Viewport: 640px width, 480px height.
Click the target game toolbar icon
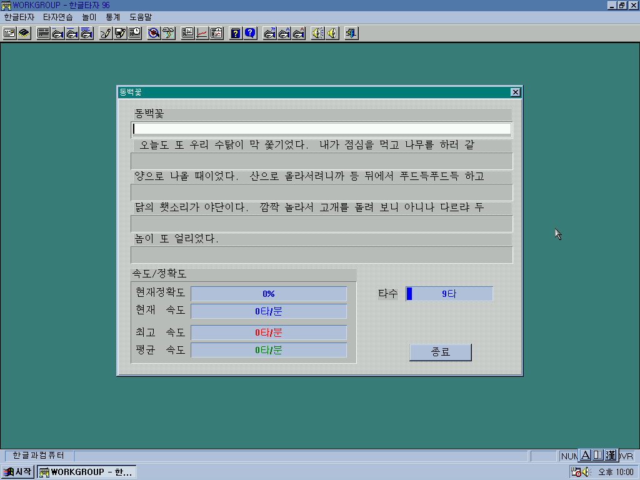(x=154, y=33)
